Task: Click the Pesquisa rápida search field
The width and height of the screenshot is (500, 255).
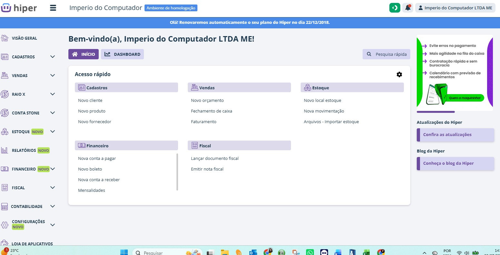Action: click(x=386, y=54)
